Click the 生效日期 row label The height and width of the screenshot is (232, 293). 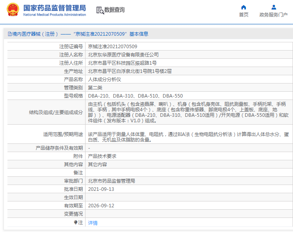coord(73,197)
